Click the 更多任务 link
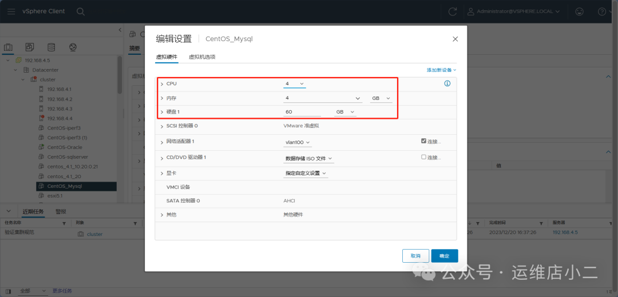618x297 pixels. (62, 291)
